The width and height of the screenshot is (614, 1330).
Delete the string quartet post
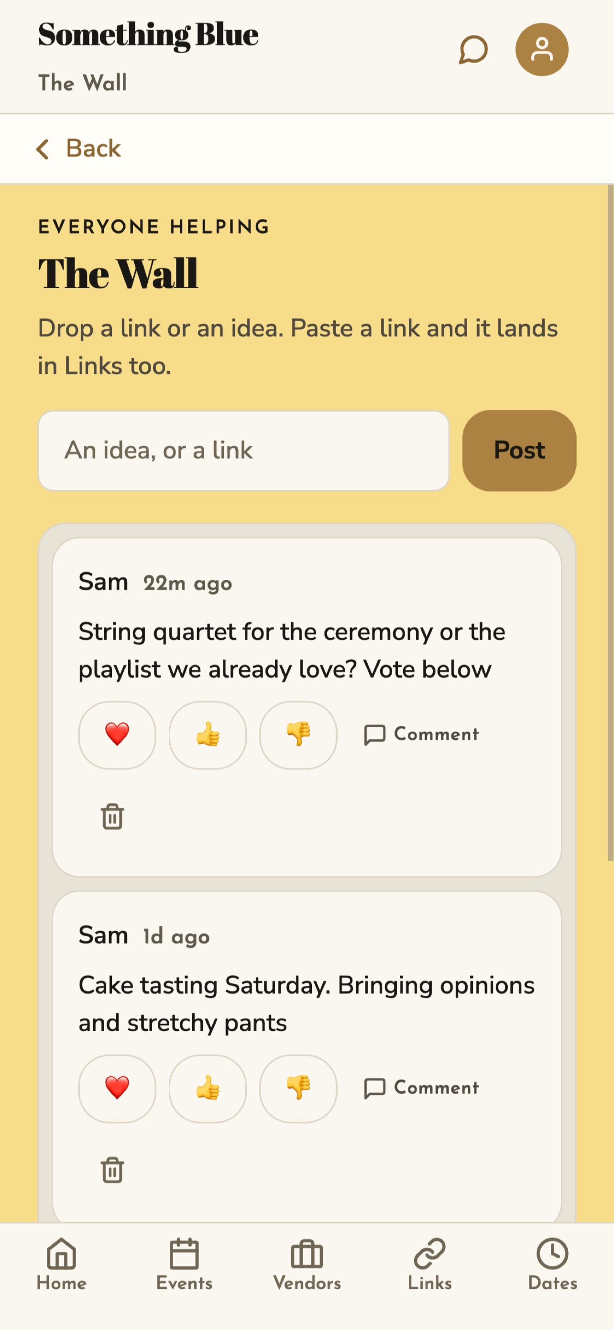pos(112,816)
